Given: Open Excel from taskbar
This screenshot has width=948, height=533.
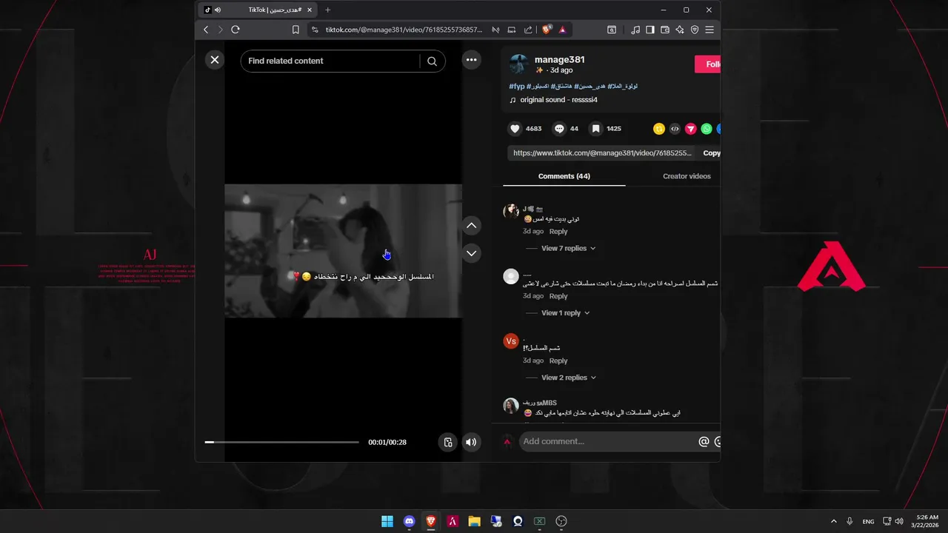Looking at the screenshot, I should coord(540,521).
